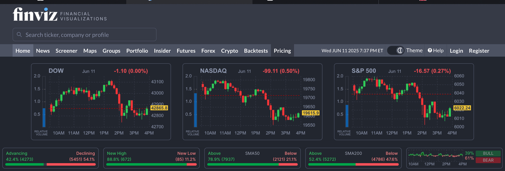Go to Insider trading page
The image size is (505, 171).
(162, 51)
